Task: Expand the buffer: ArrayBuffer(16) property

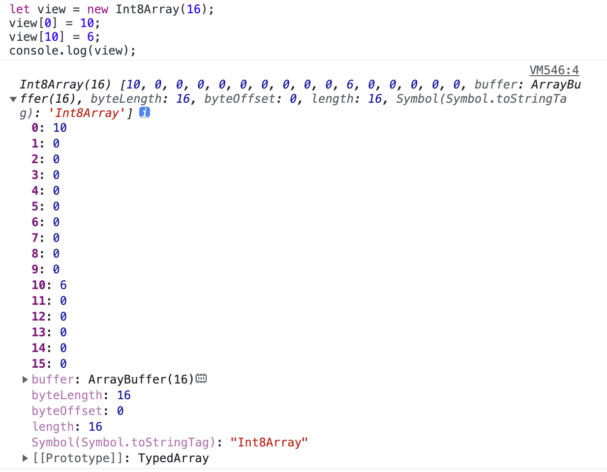Action: (x=25, y=380)
